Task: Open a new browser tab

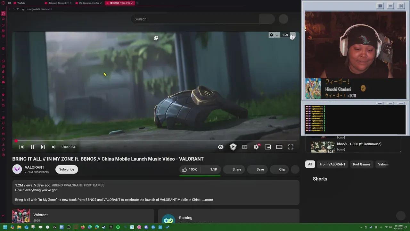Action: [x=137, y=3]
